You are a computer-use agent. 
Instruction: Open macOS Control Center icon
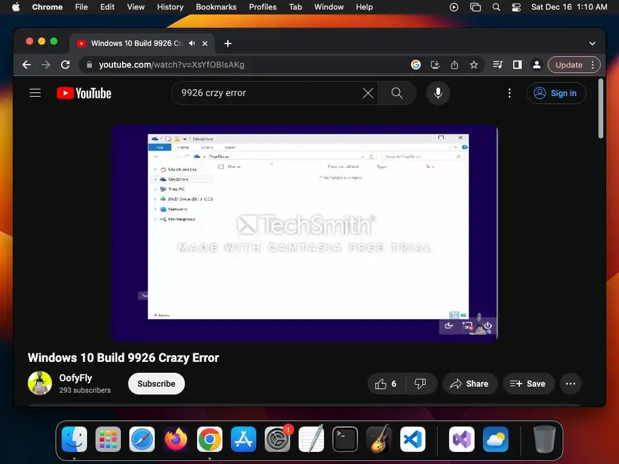point(516,7)
